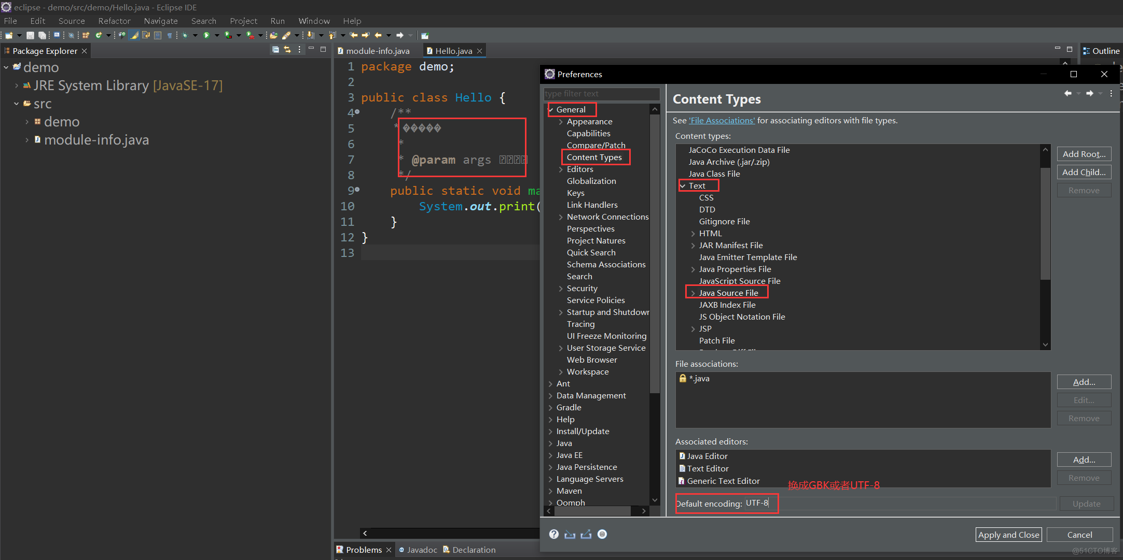
Task: Cancel the Preferences dialog
Action: click(1080, 535)
